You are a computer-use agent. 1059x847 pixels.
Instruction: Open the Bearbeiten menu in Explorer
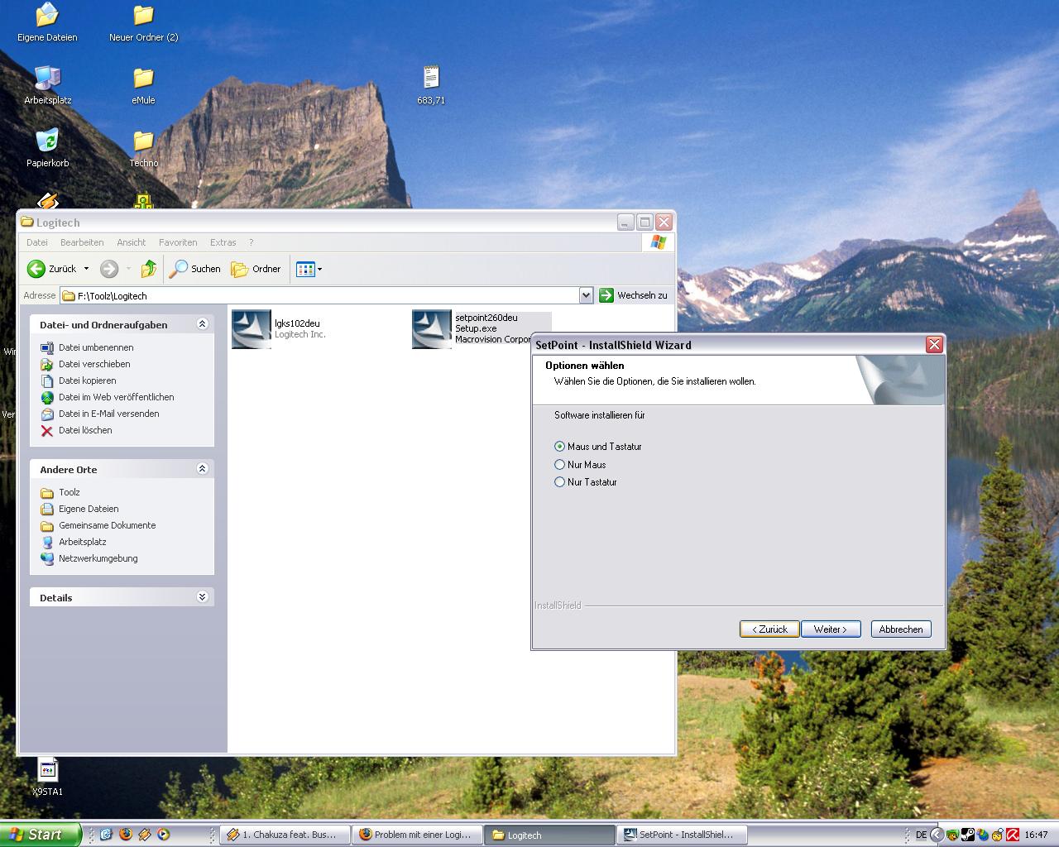tap(82, 242)
